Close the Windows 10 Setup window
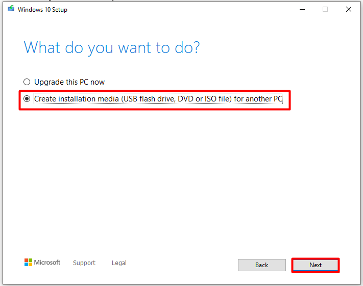 [x=349, y=10]
